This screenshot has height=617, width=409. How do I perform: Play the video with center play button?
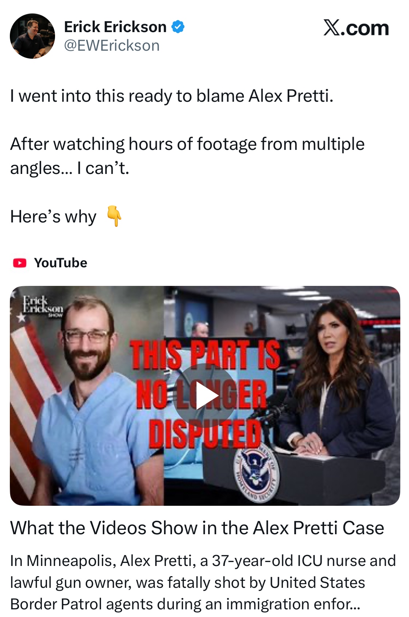(x=205, y=396)
